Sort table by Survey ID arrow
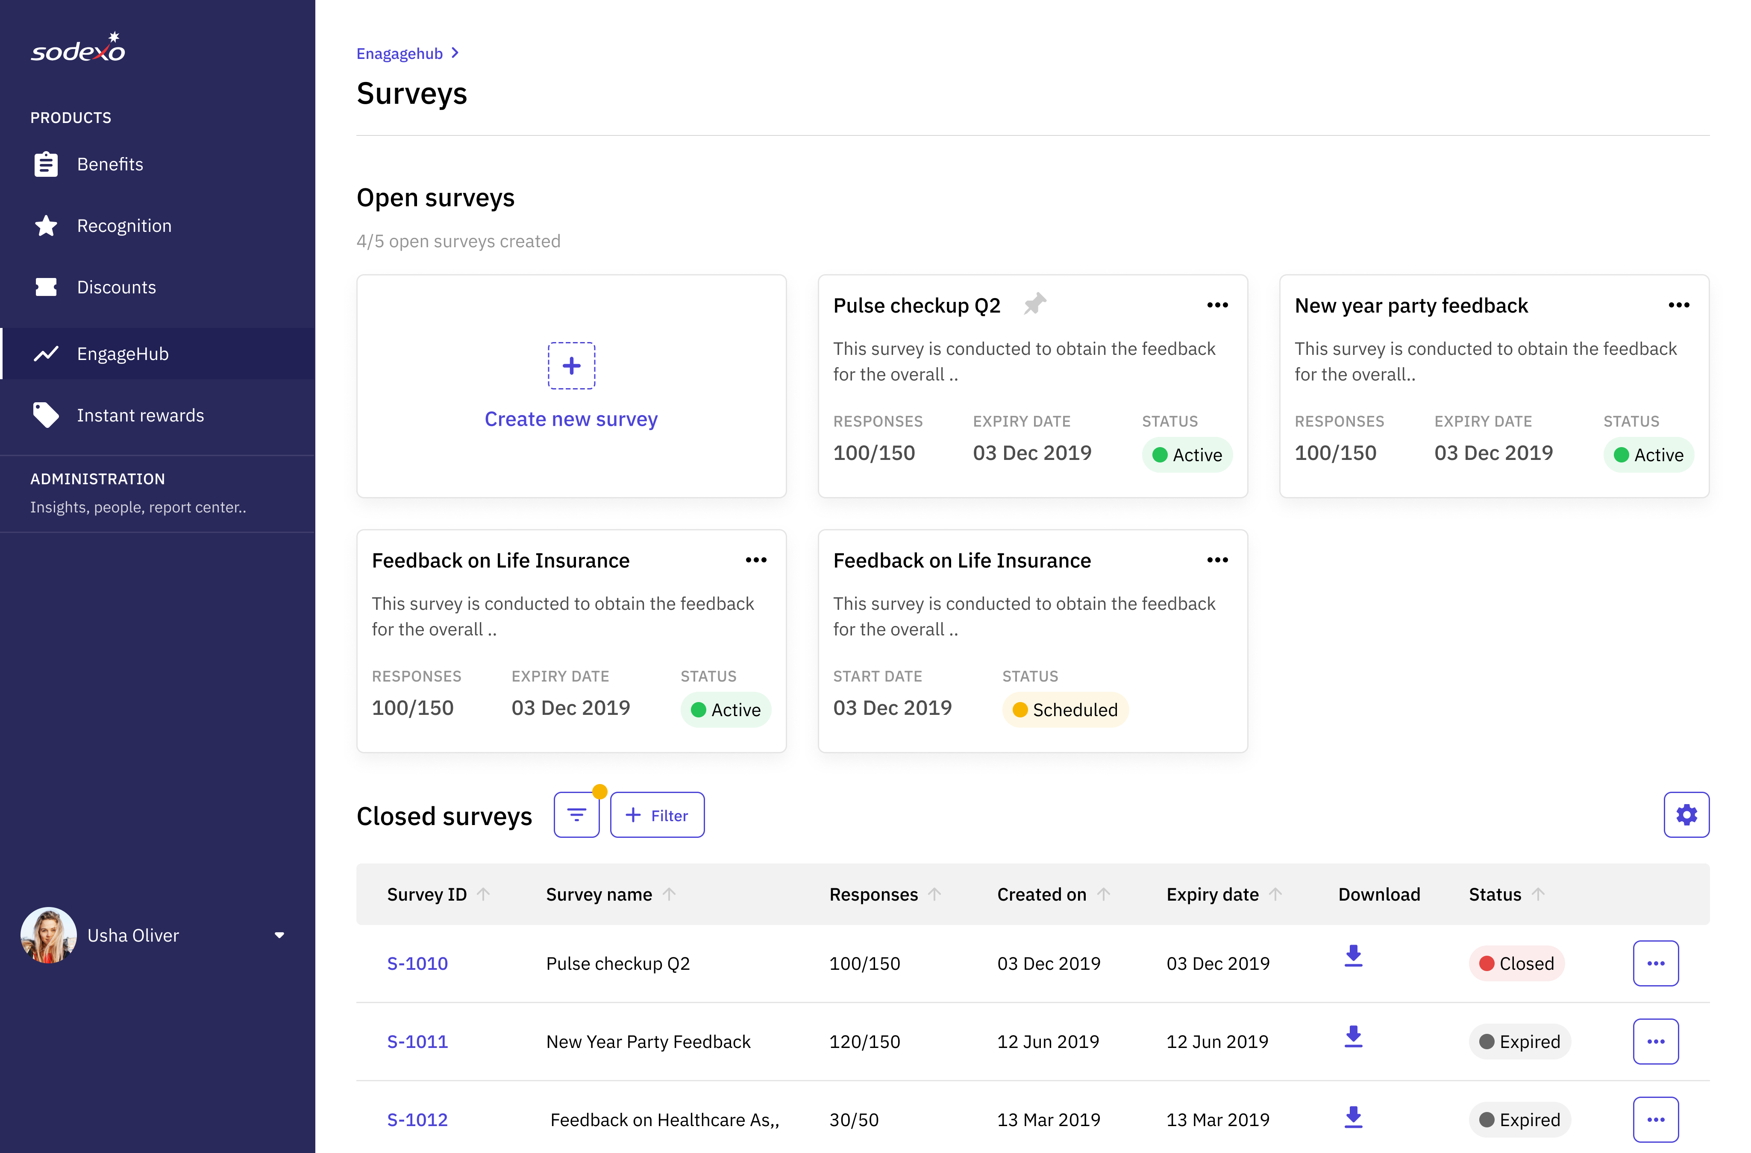The image size is (1751, 1153). pos(483,894)
